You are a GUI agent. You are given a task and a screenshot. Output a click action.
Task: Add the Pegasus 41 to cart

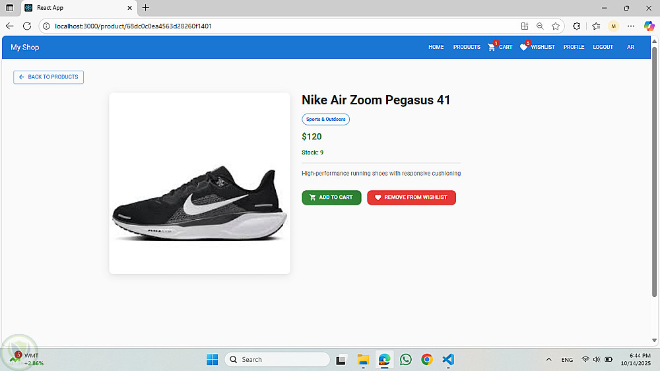click(x=331, y=197)
